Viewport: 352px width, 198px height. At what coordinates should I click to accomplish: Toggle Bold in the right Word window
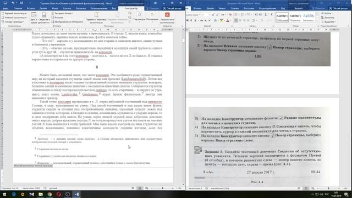point(188,20)
